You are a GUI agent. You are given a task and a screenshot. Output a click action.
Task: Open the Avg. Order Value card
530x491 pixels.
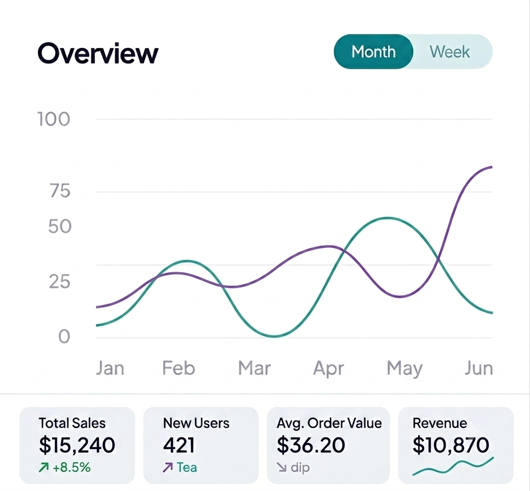point(328,445)
